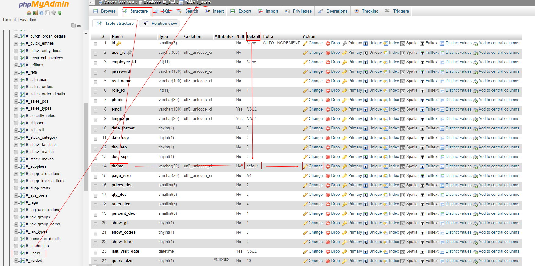Click the navigation tree vertical scrollbar

tap(86, 147)
